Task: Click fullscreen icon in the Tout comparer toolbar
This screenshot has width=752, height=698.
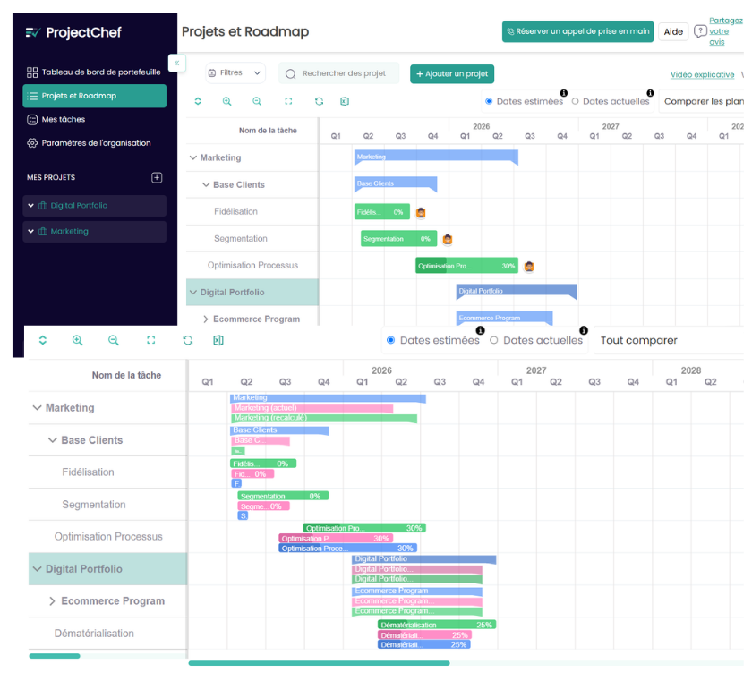Action: [x=150, y=340]
